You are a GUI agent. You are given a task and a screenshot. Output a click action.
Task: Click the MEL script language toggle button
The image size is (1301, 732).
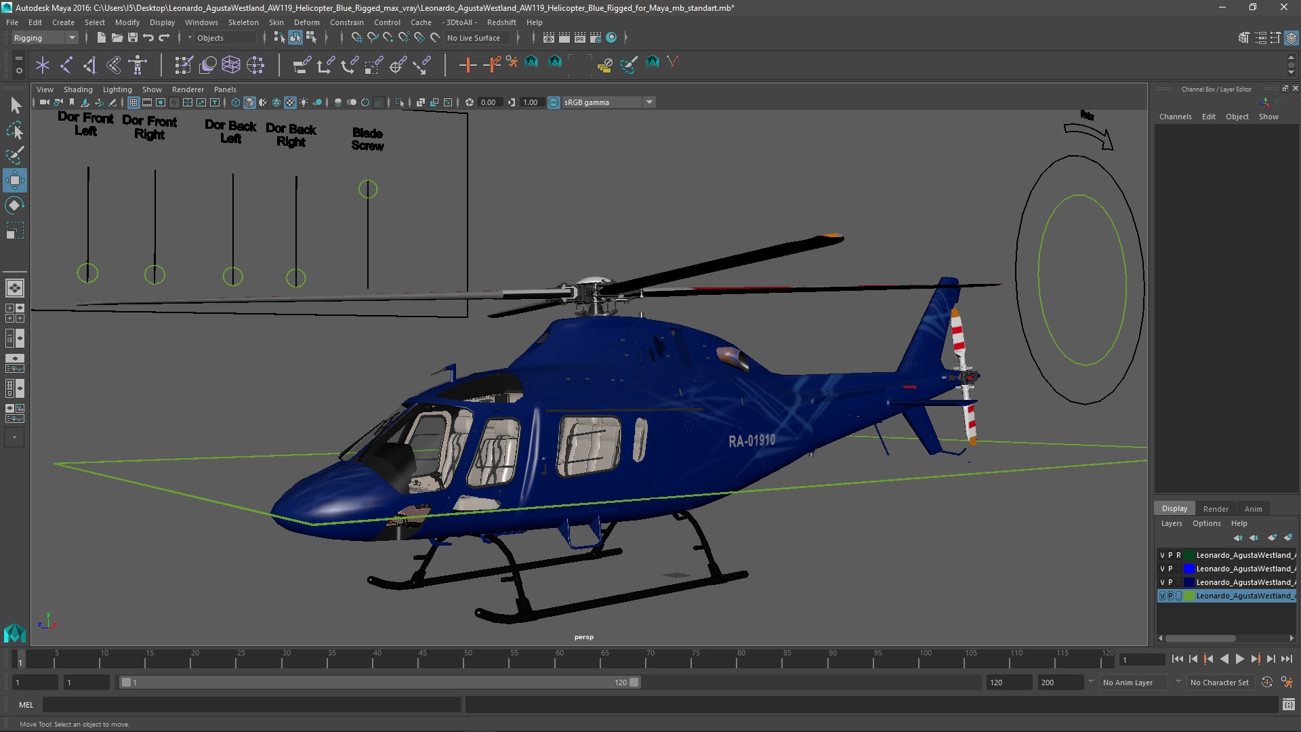(26, 705)
